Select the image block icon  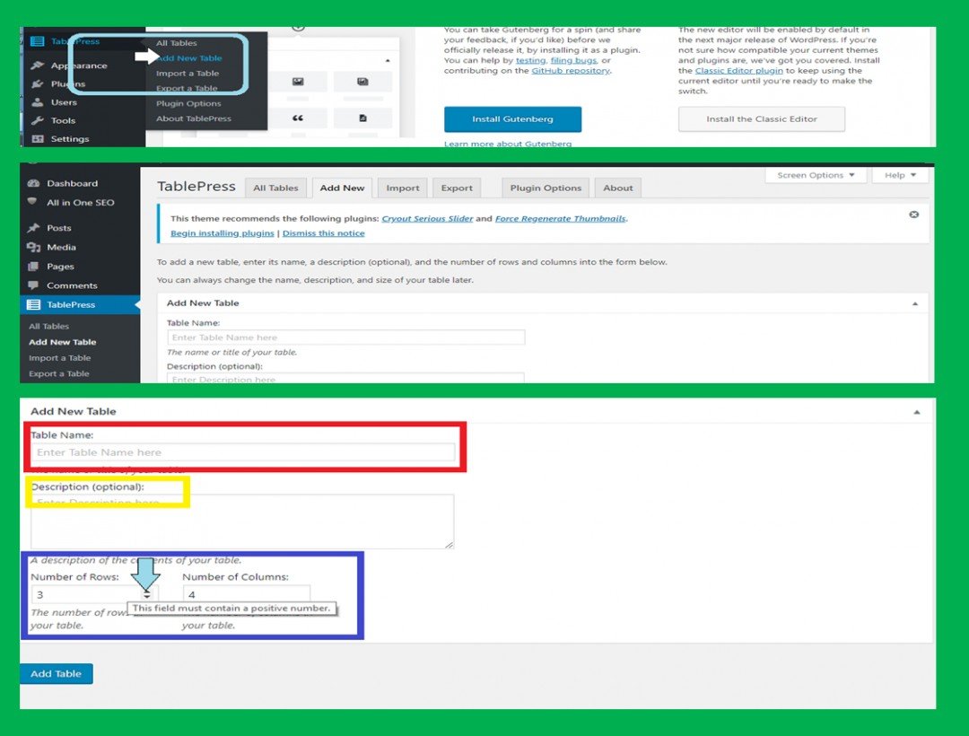pos(298,82)
